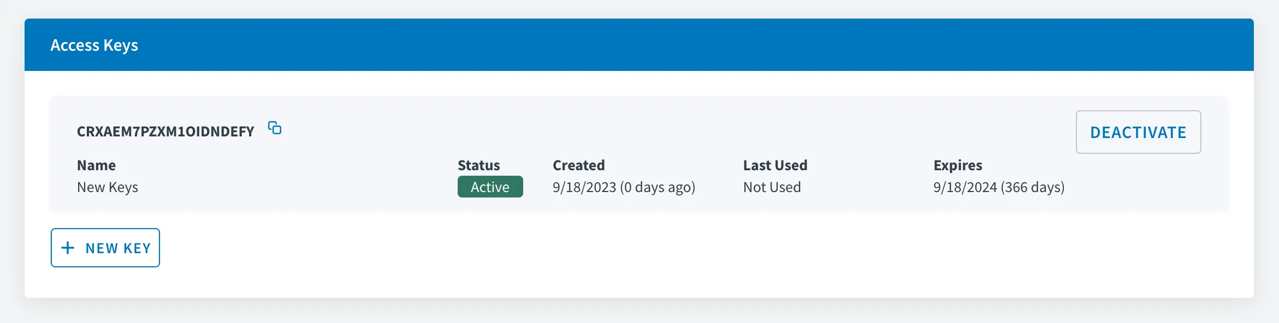This screenshot has height=323, width=1279.
Task: Click the Last Used column label
Action: point(775,165)
